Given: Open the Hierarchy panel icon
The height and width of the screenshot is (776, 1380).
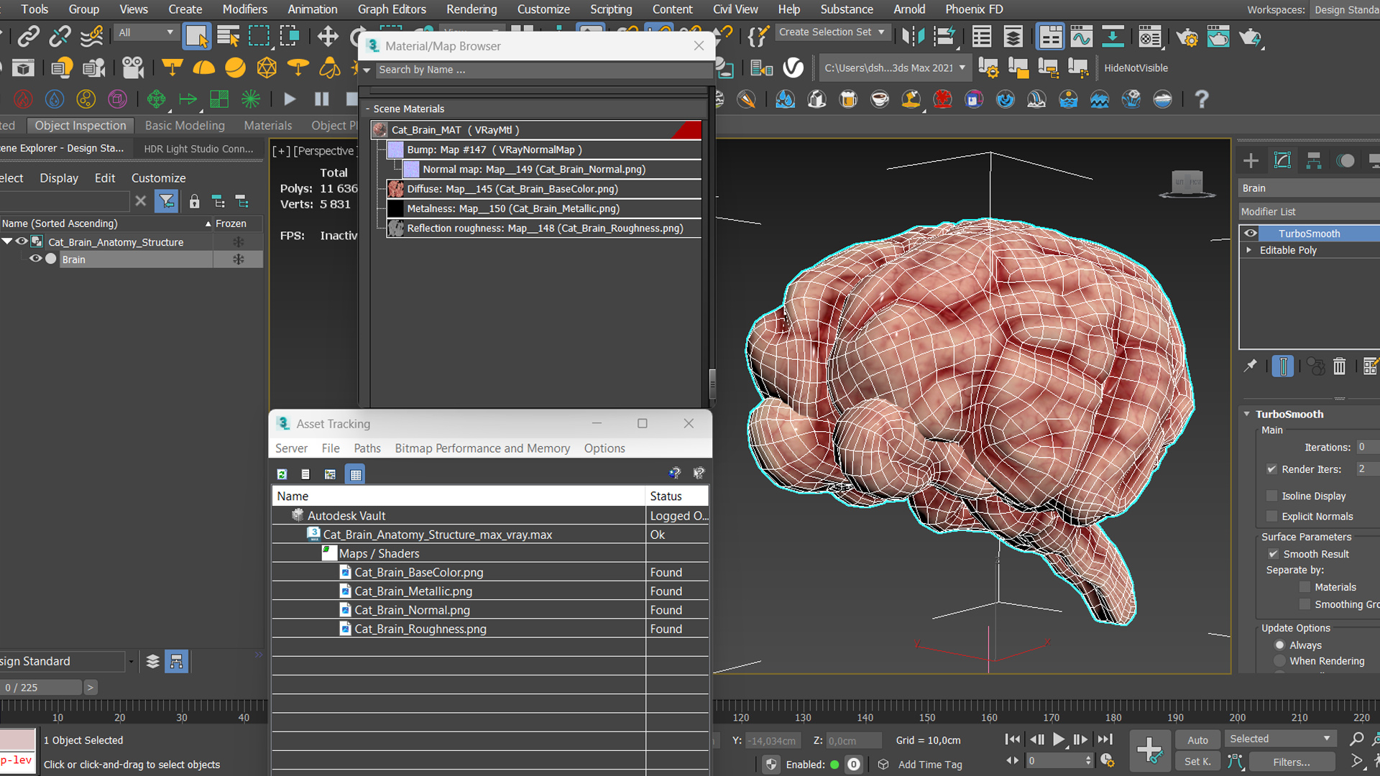Looking at the screenshot, I should click(x=1314, y=161).
